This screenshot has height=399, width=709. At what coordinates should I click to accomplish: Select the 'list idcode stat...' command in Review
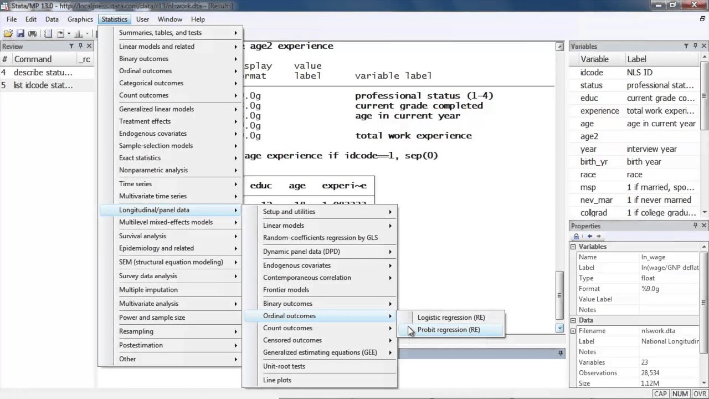[x=47, y=85]
